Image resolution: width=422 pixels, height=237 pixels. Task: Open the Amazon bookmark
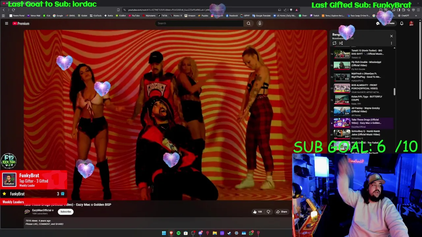[x=190, y=15]
